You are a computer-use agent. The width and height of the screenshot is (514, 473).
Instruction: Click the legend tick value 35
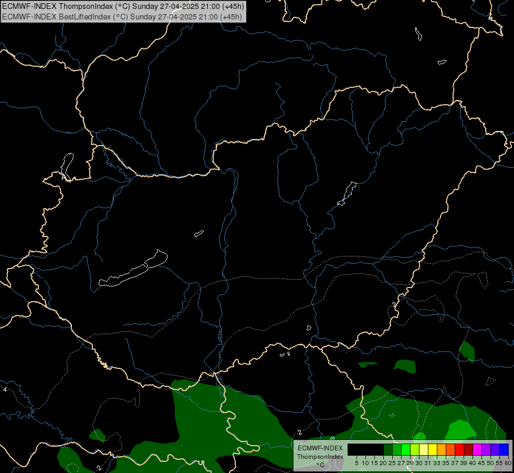coord(446,463)
